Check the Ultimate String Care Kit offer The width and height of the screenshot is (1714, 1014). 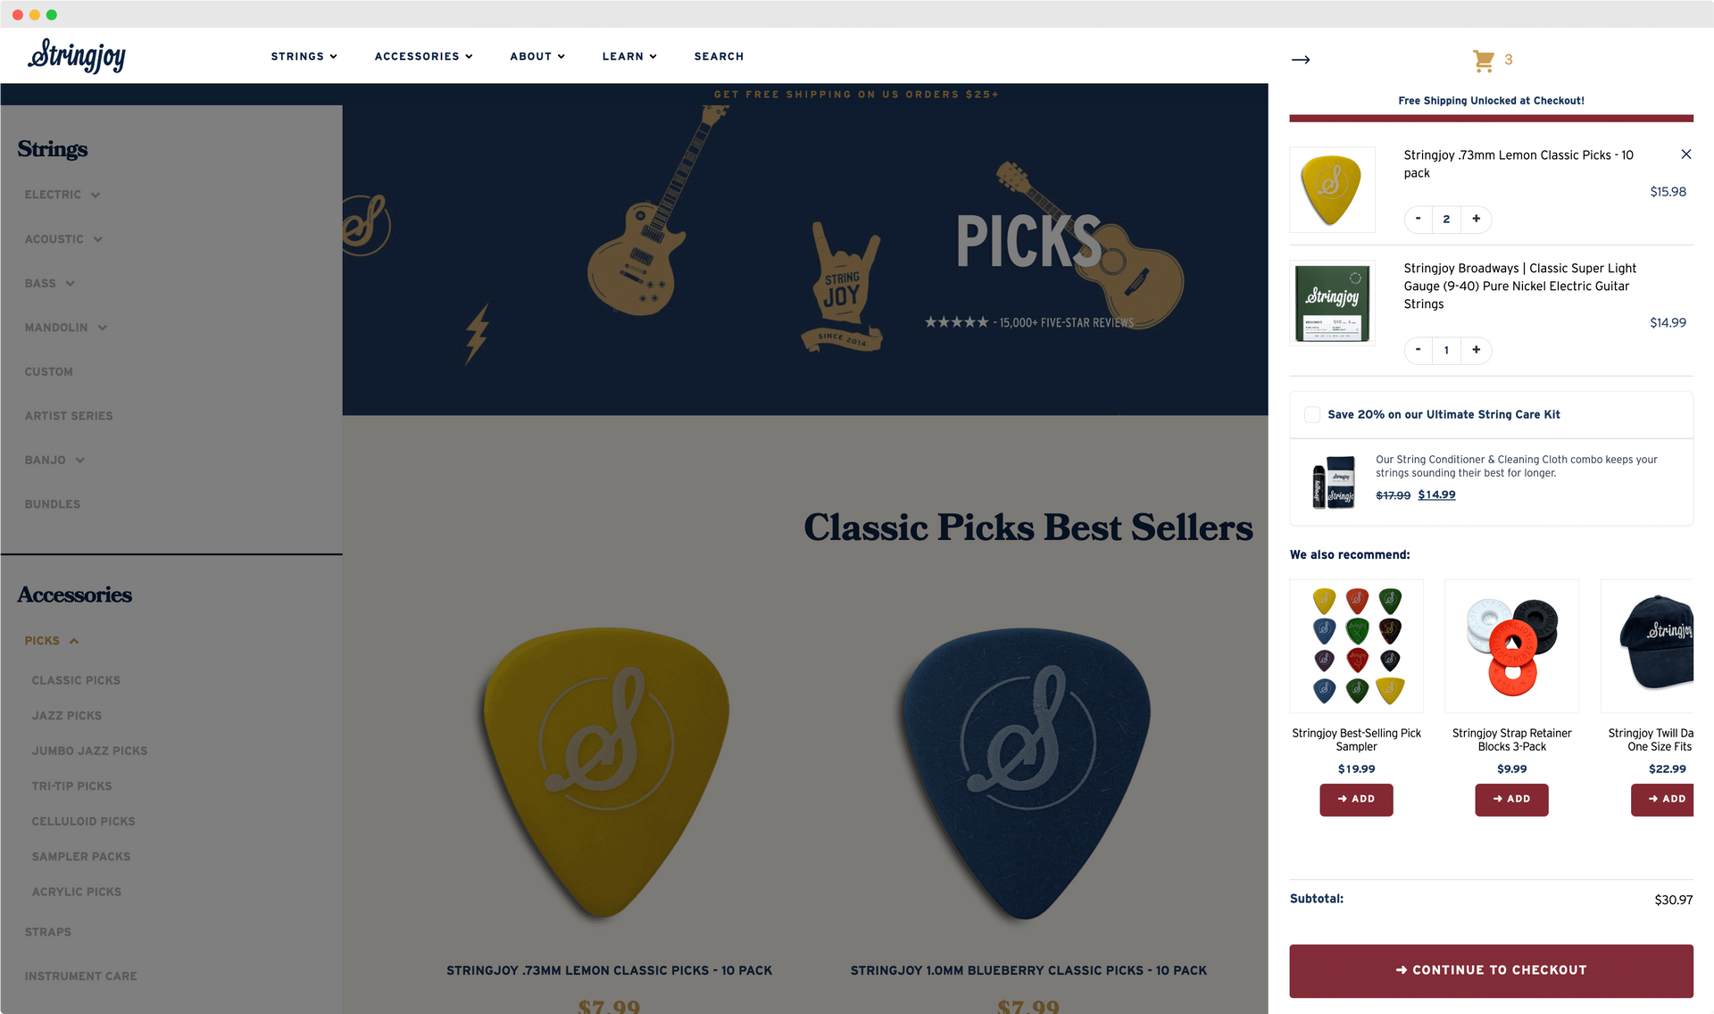1312,414
